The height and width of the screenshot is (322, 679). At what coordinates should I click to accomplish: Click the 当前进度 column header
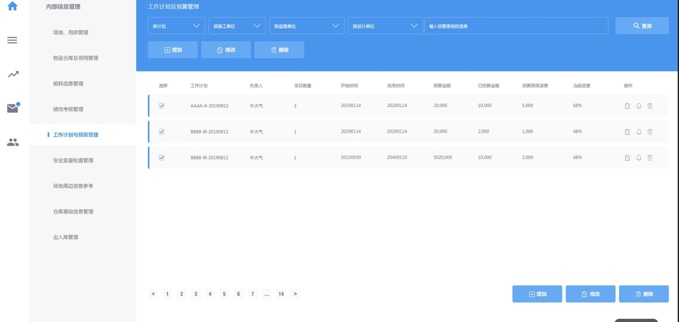(582, 86)
